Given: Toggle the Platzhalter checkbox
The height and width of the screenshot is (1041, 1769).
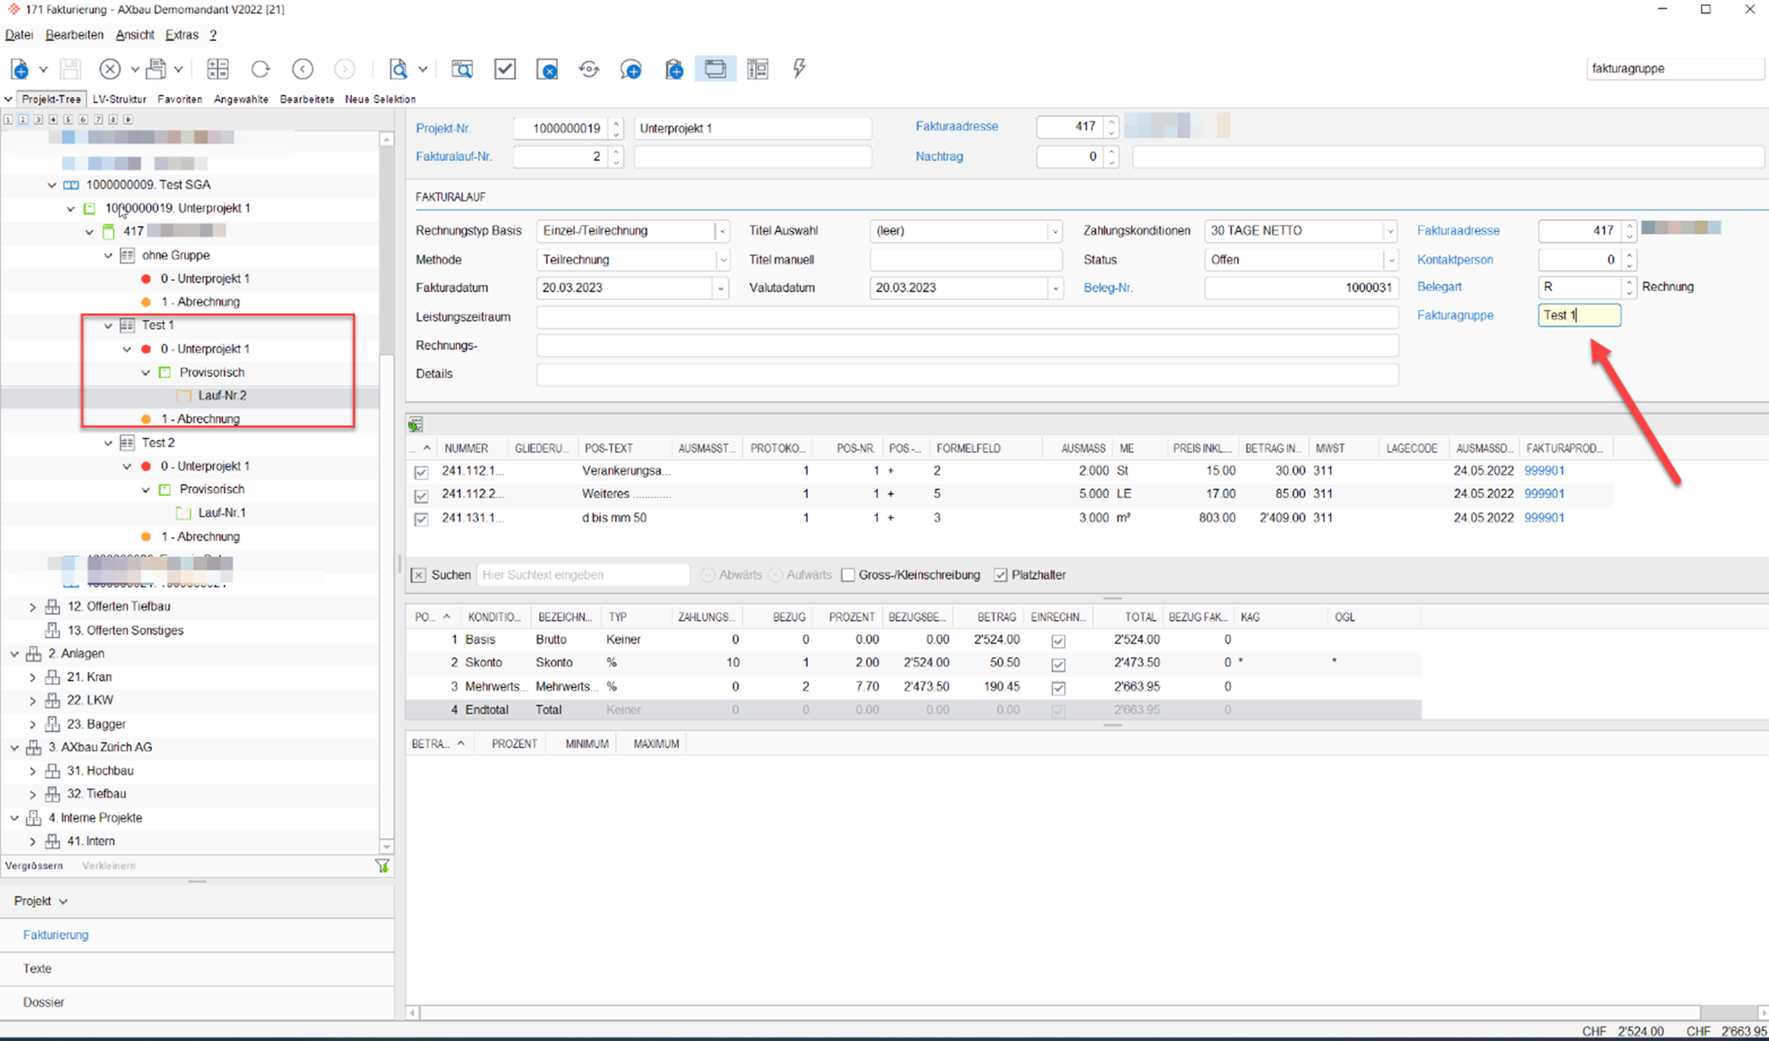Looking at the screenshot, I should pyautogui.click(x=1000, y=575).
